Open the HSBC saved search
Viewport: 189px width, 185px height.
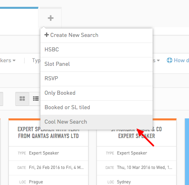(x=97, y=50)
